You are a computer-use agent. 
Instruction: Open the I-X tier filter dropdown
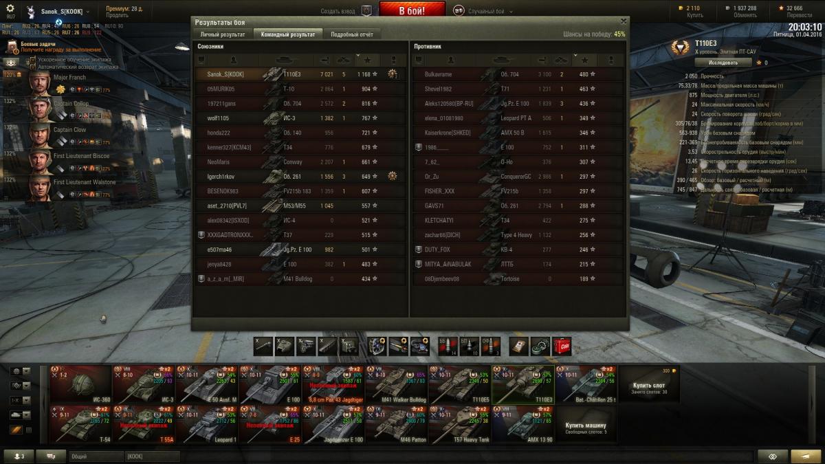(21, 400)
